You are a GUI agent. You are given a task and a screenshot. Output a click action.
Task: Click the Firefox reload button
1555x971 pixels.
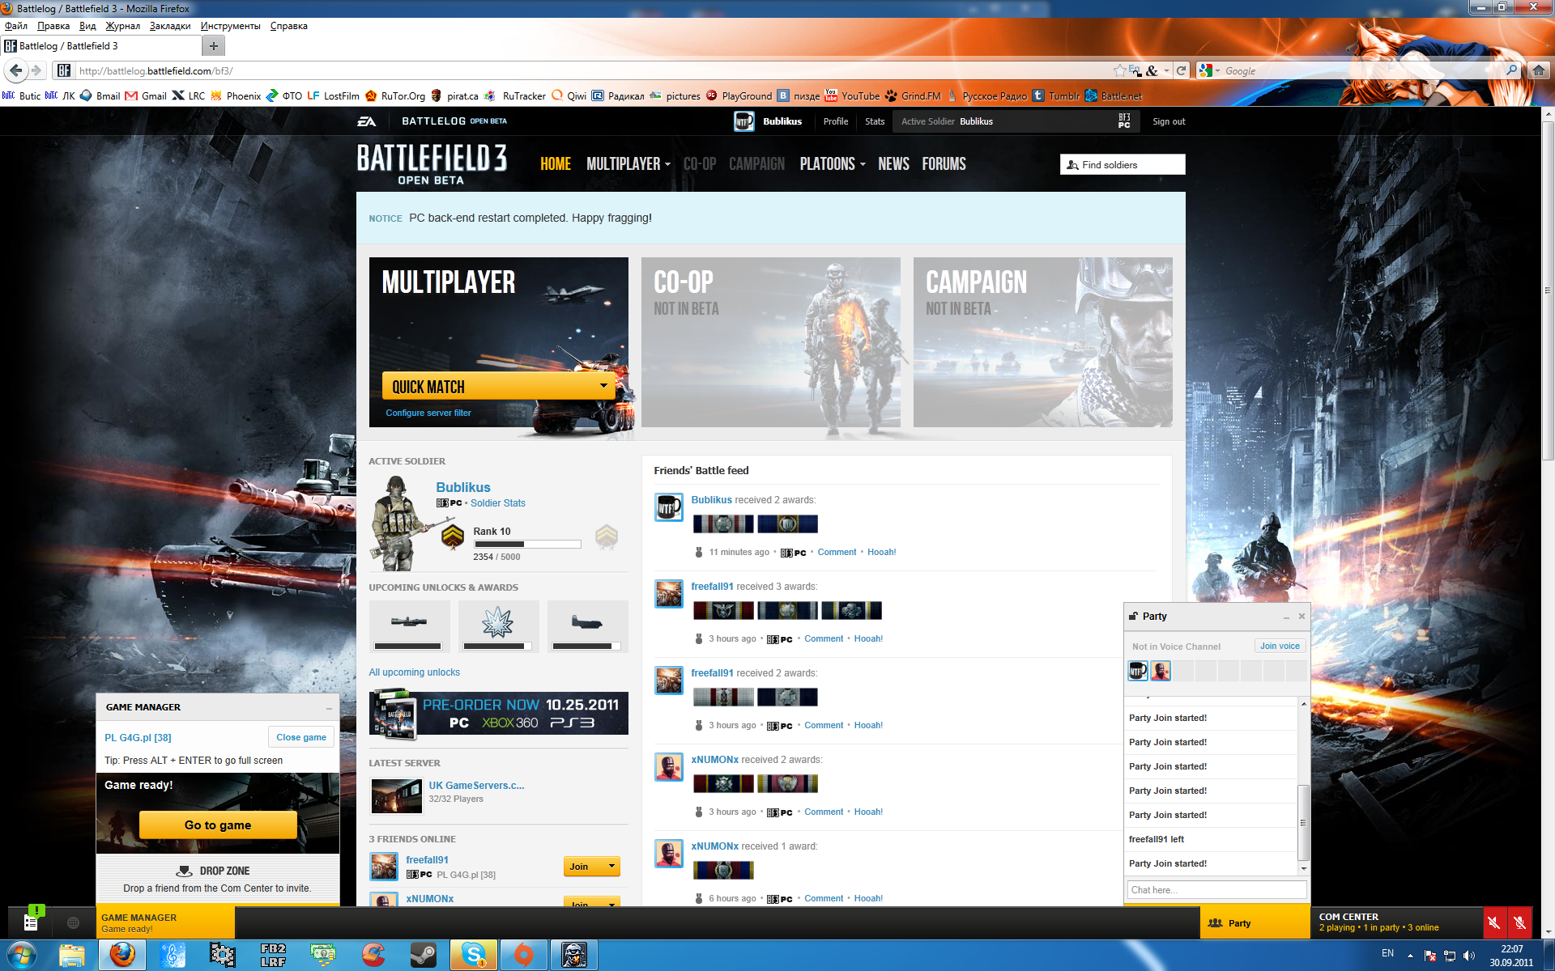pyautogui.click(x=1181, y=70)
